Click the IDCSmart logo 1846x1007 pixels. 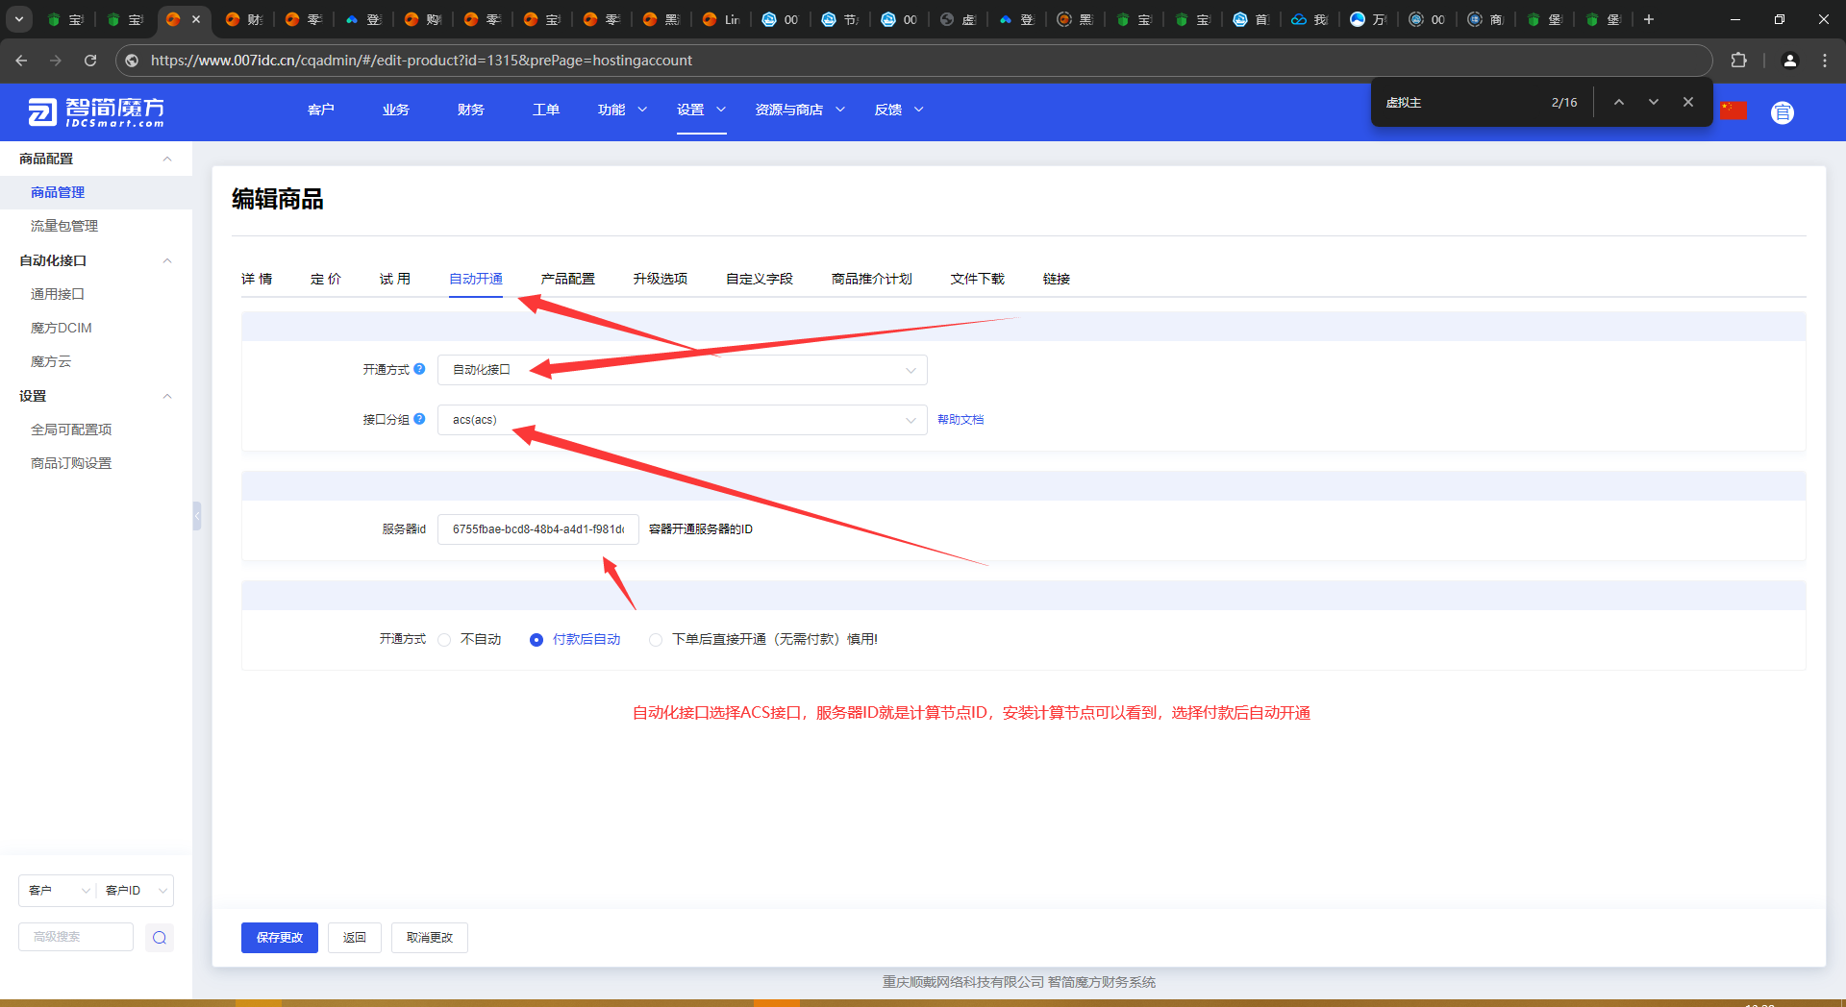click(x=96, y=112)
